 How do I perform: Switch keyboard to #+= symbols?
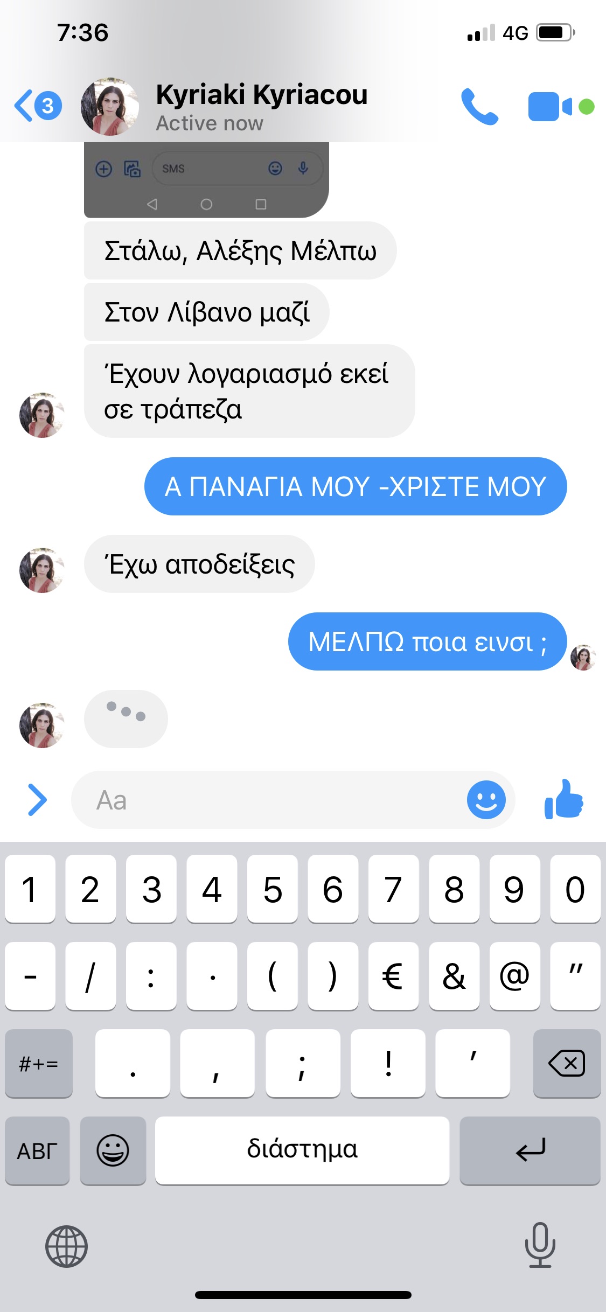coord(38,1063)
